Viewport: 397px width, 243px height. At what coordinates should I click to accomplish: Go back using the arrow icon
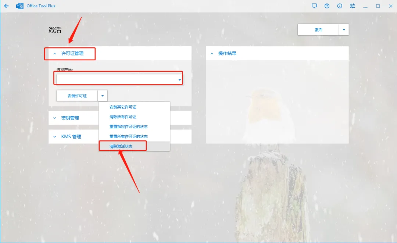pos(6,6)
